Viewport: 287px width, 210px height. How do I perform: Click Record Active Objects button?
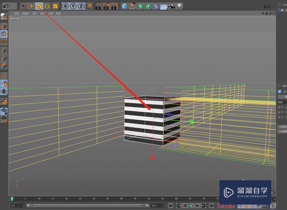click(x=220, y=206)
